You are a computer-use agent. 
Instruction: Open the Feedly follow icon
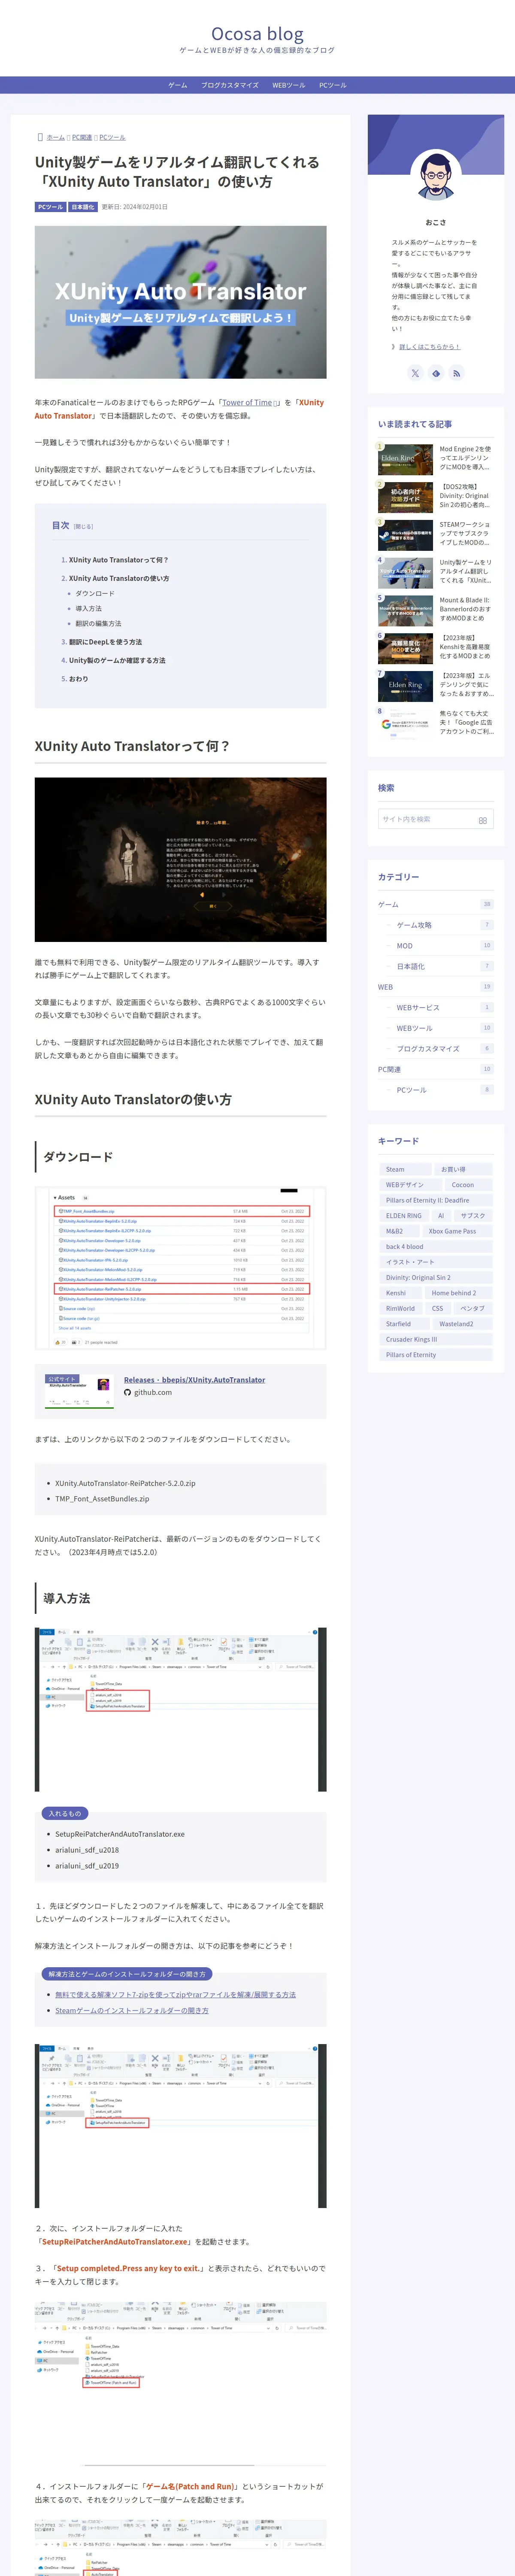(436, 373)
